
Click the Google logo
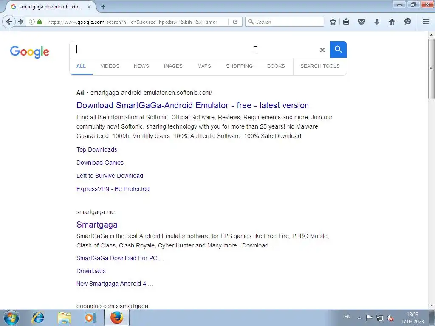coord(30,52)
